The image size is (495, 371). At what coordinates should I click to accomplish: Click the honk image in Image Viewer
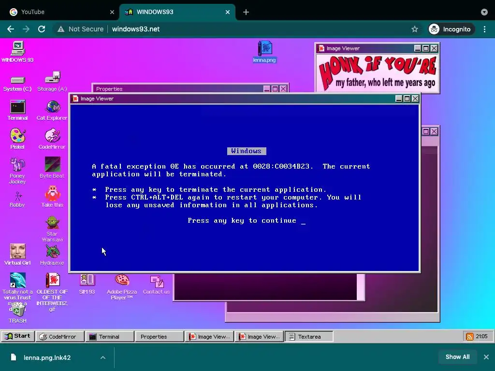click(x=377, y=72)
